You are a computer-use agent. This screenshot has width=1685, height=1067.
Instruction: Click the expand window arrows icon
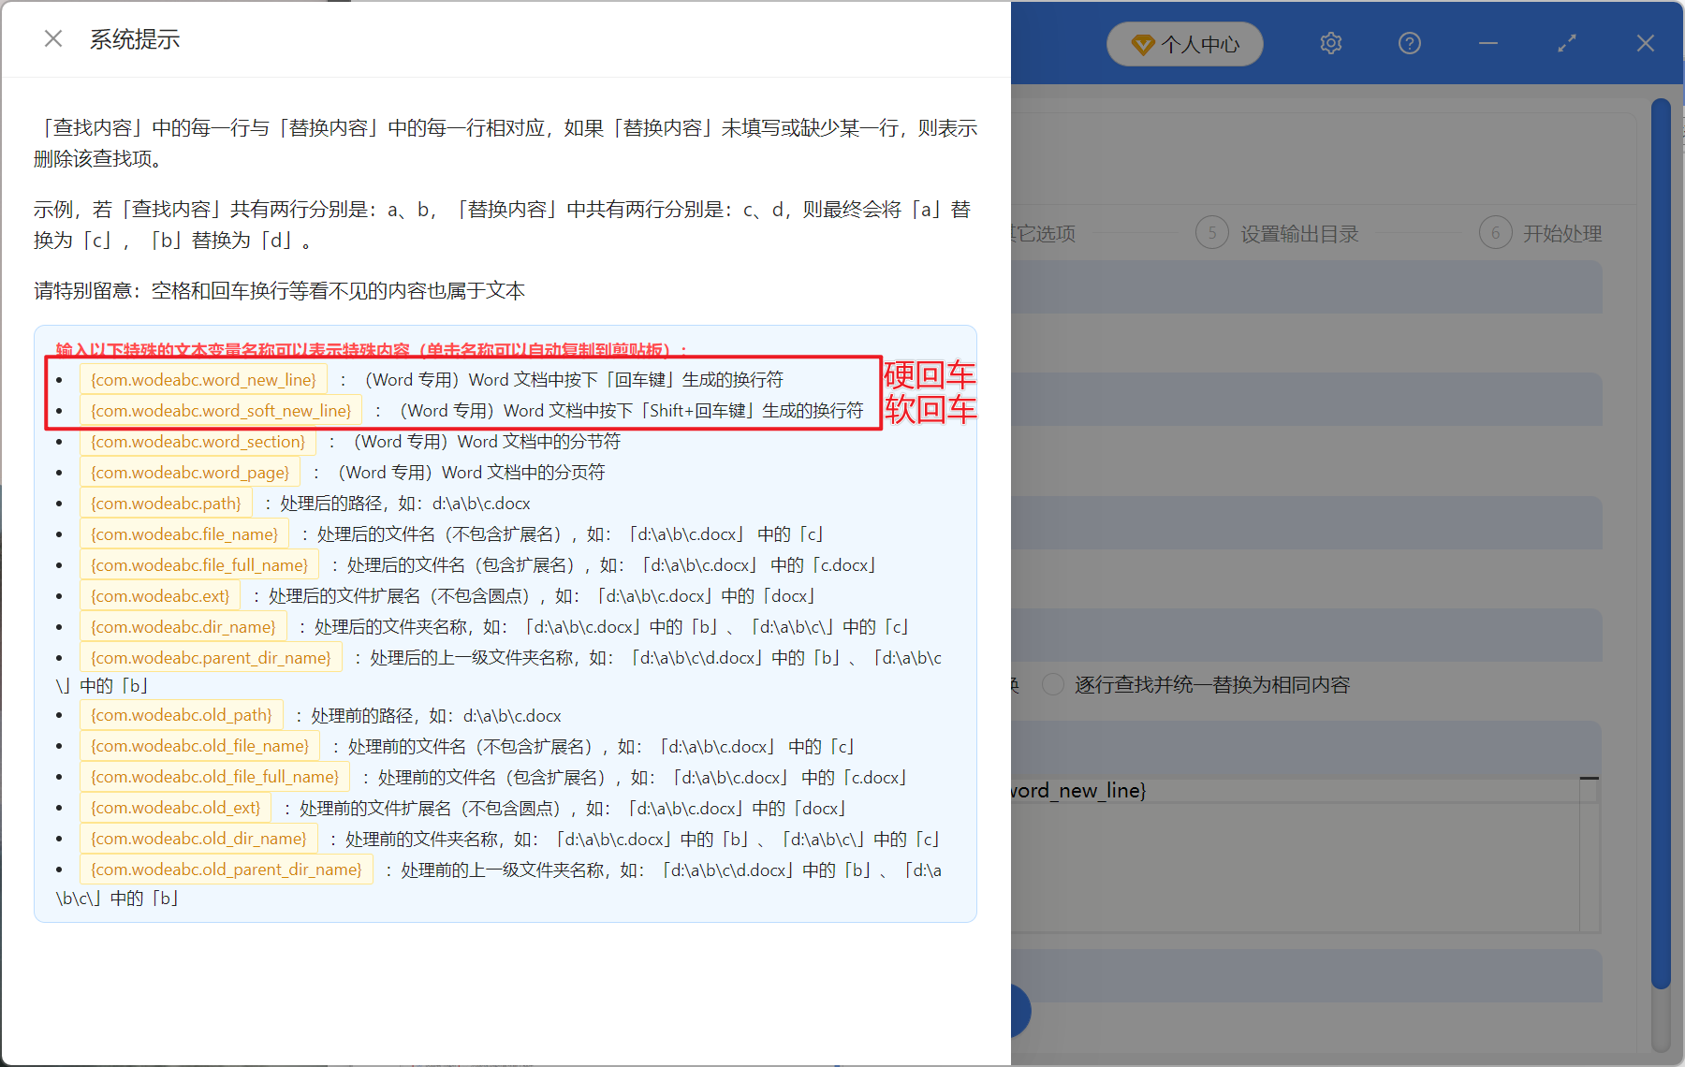pyautogui.click(x=1566, y=43)
